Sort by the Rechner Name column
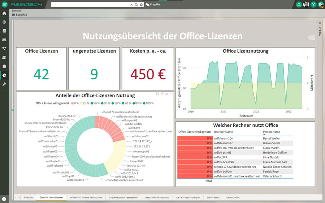Screen dimensions: 325x203 pyautogui.click(x=223, y=132)
